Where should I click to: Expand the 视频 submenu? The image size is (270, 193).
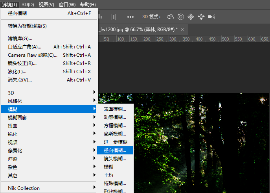pos(49,142)
